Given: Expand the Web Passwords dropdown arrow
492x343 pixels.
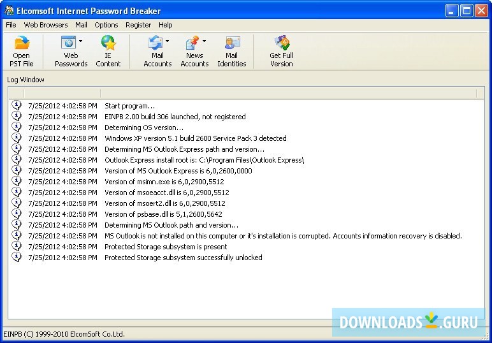Looking at the screenshot, I should [81, 41].
